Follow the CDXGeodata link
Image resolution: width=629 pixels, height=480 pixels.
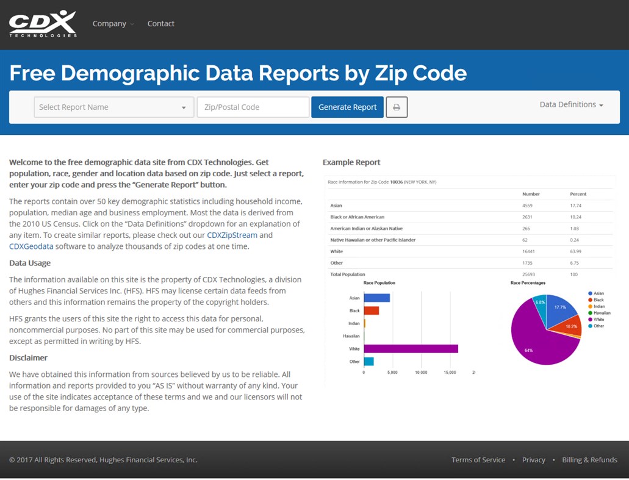coord(31,246)
